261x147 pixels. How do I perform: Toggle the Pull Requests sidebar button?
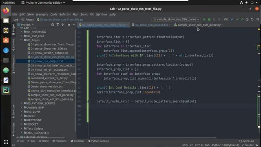[13, 65]
